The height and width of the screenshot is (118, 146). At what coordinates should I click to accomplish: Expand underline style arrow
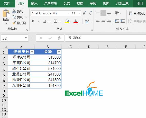(x=49, y=21)
